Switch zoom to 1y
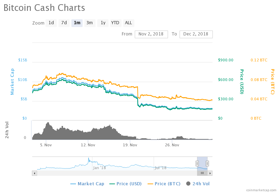This screenshot has height=193, width=280. [103, 23]
